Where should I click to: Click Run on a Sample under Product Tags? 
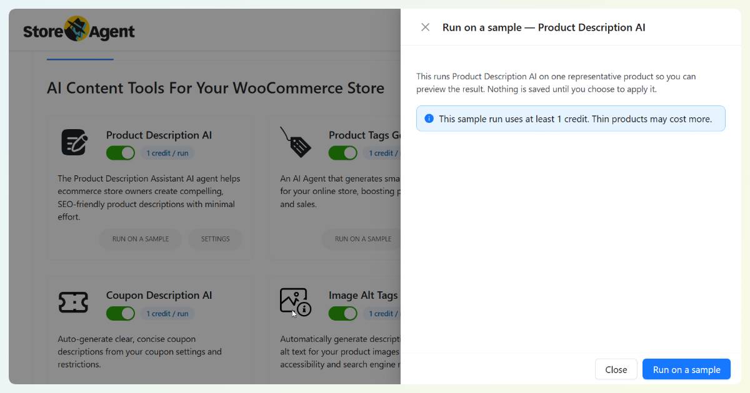tap(362, 239)
